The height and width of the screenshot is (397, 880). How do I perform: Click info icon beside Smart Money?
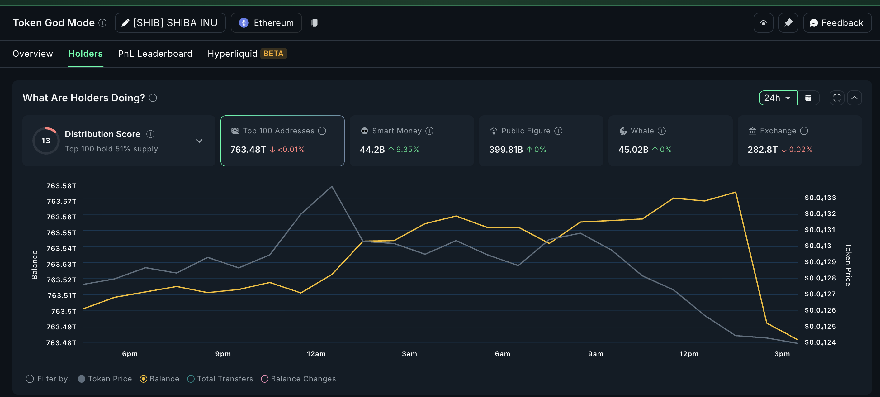point(429,131)
